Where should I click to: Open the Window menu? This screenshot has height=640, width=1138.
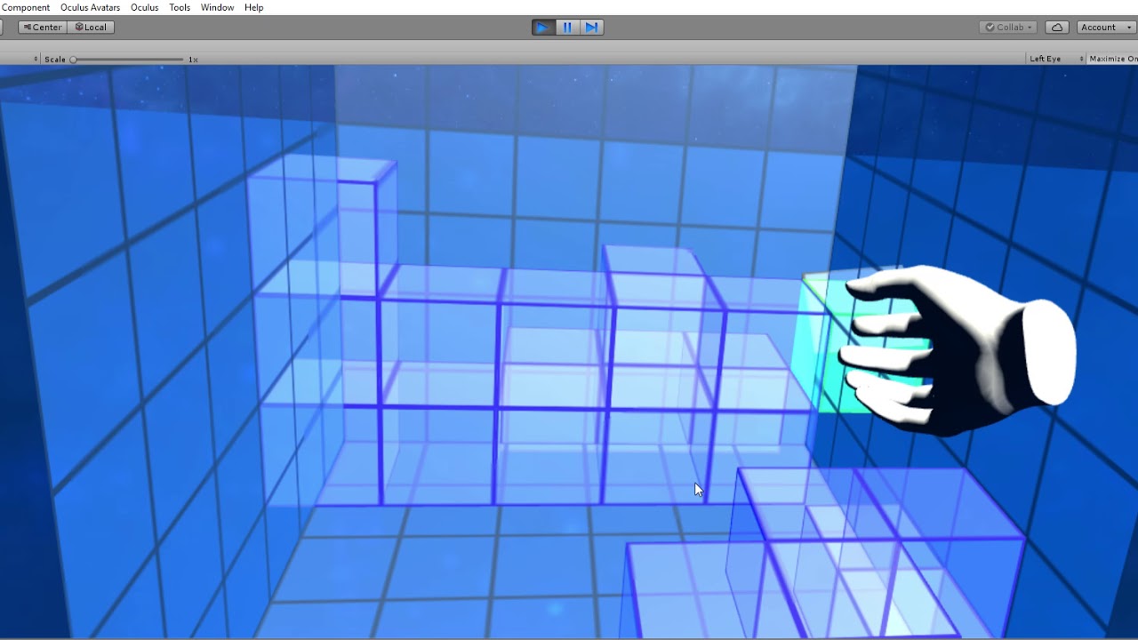(x=217, y=7)
